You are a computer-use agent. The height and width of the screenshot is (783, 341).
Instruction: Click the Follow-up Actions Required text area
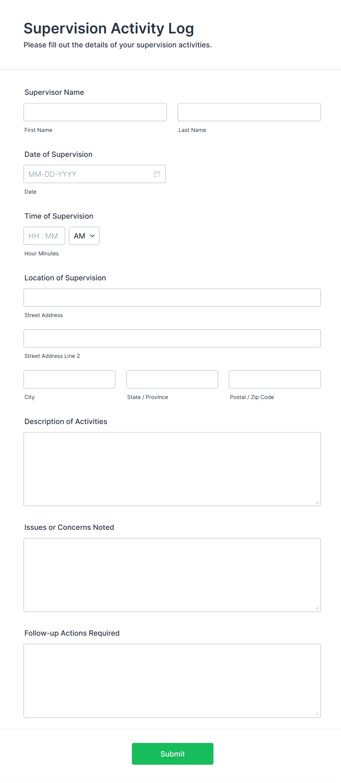coord(172,680)
